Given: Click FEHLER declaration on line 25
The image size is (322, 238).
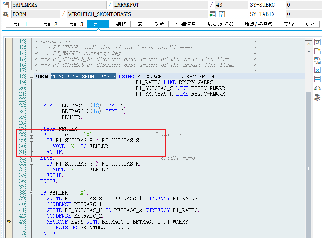Looking at the screenshot, I should (x=71, y=117).
